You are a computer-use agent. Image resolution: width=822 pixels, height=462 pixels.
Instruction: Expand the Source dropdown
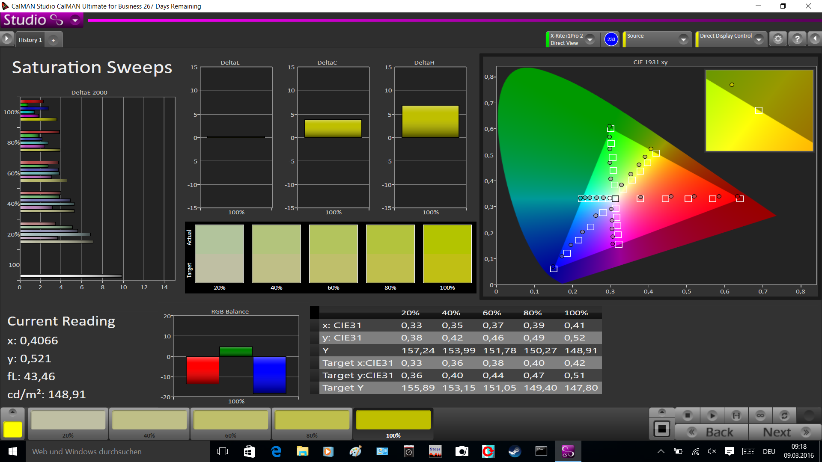coord(683,39)
